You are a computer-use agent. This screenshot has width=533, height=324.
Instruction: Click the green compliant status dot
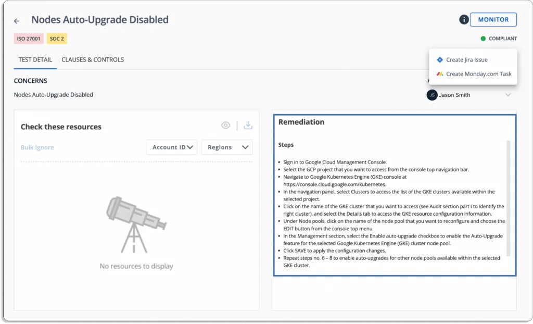point(484,38)
